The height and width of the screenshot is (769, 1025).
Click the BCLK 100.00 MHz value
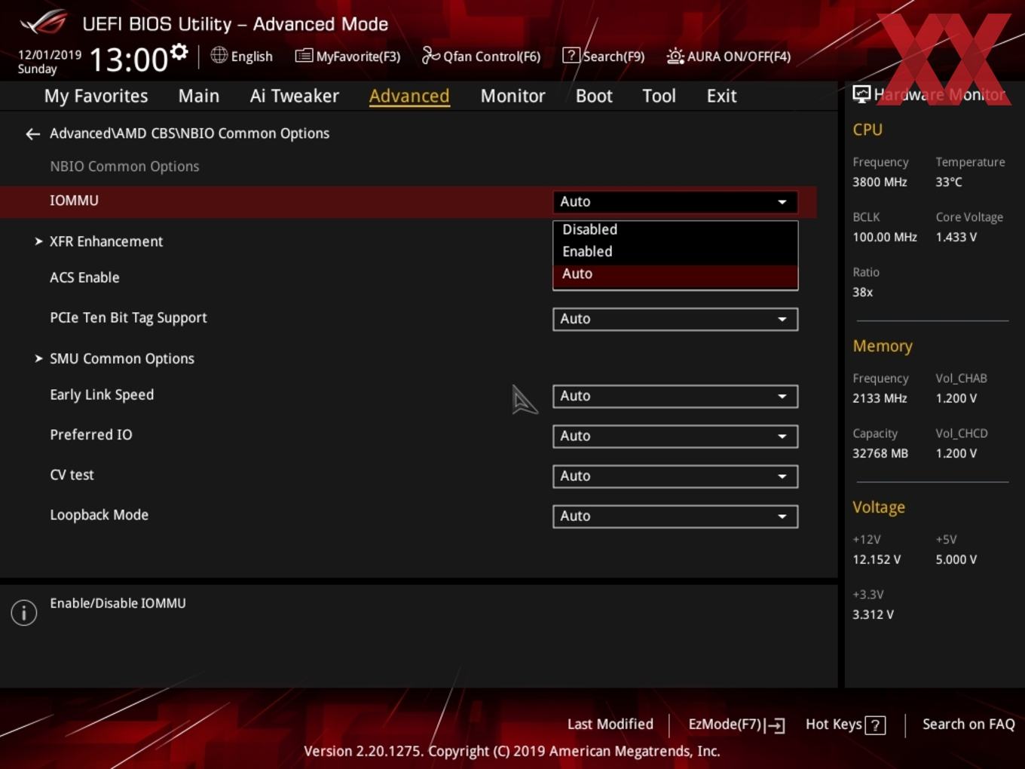pyautogui.click(x=885, y=237)
